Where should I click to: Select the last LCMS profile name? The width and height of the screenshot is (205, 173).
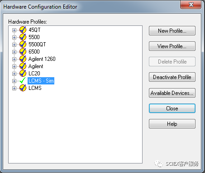(x=35, y=88)
